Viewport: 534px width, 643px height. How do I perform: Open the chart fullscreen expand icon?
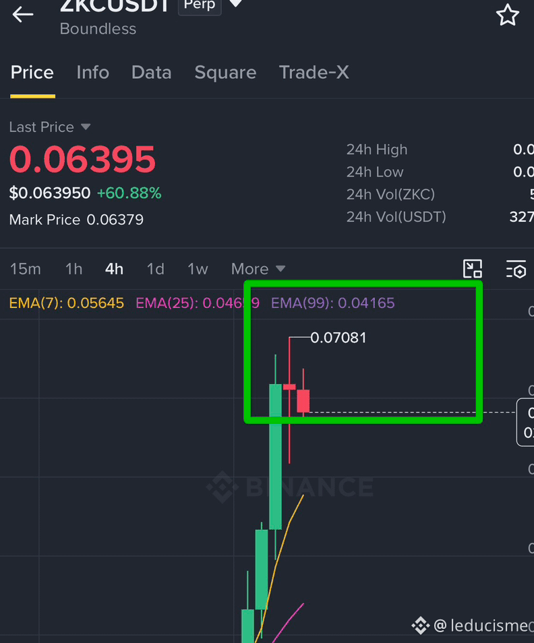point(473,270)
